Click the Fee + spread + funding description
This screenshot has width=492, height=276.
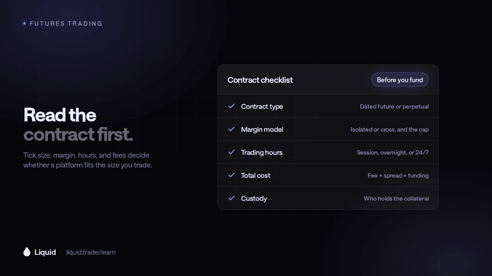point(398,176)
